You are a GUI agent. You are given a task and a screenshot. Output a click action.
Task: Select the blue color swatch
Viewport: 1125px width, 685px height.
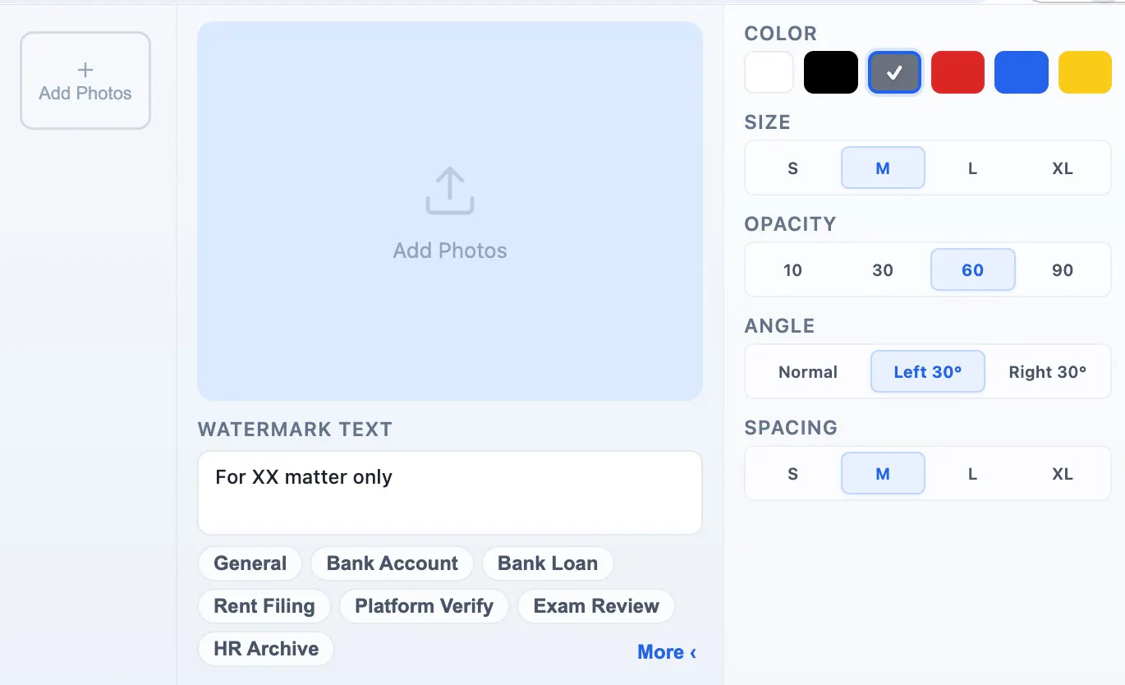(x=1021, y=72)
